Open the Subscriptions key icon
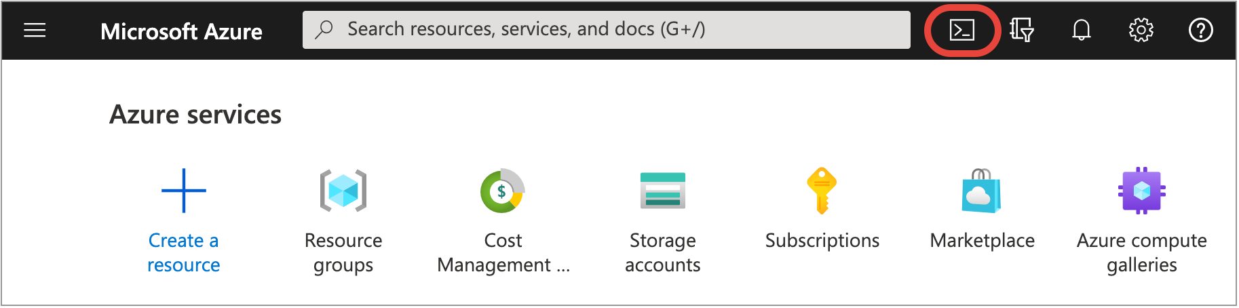 pos(822,191)
